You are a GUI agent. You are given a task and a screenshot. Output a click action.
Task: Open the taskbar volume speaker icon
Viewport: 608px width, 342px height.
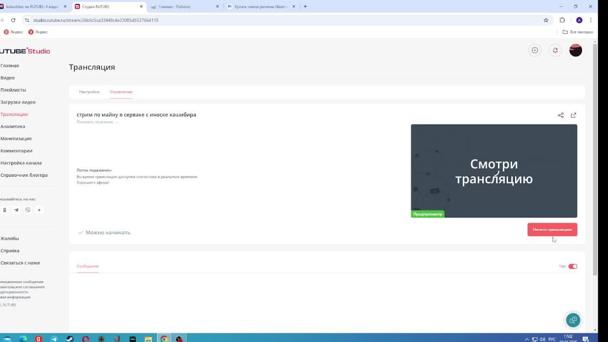point(542,339)
